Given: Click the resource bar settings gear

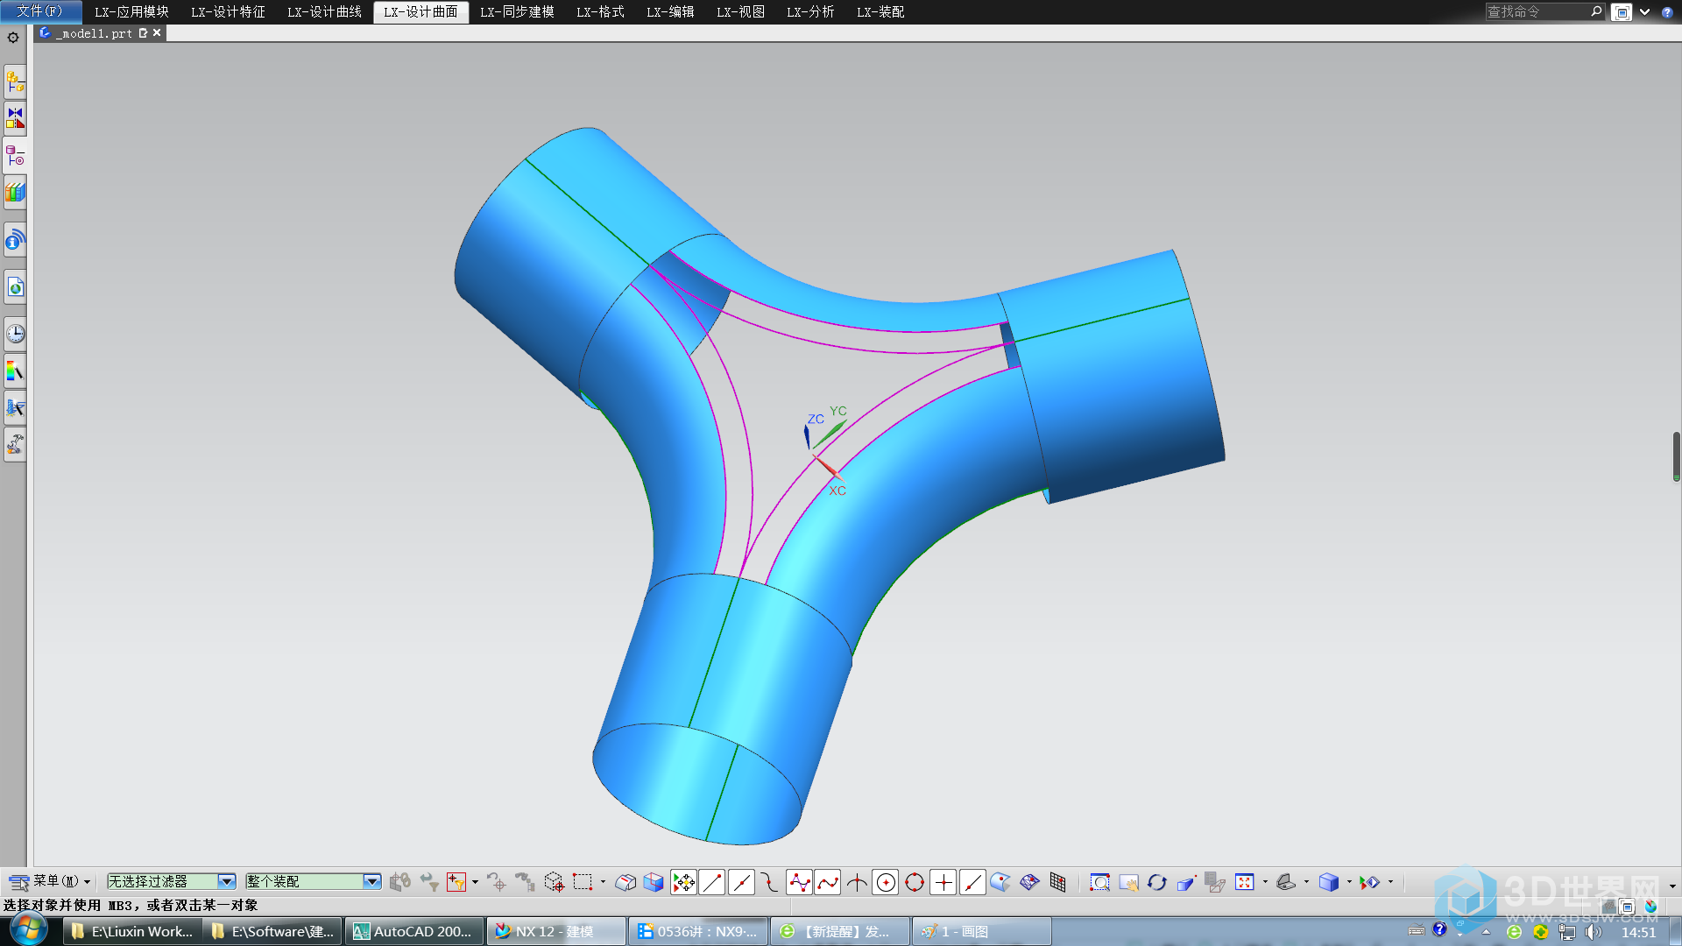Looking at the screenshot, I should (x=13, y=38).
